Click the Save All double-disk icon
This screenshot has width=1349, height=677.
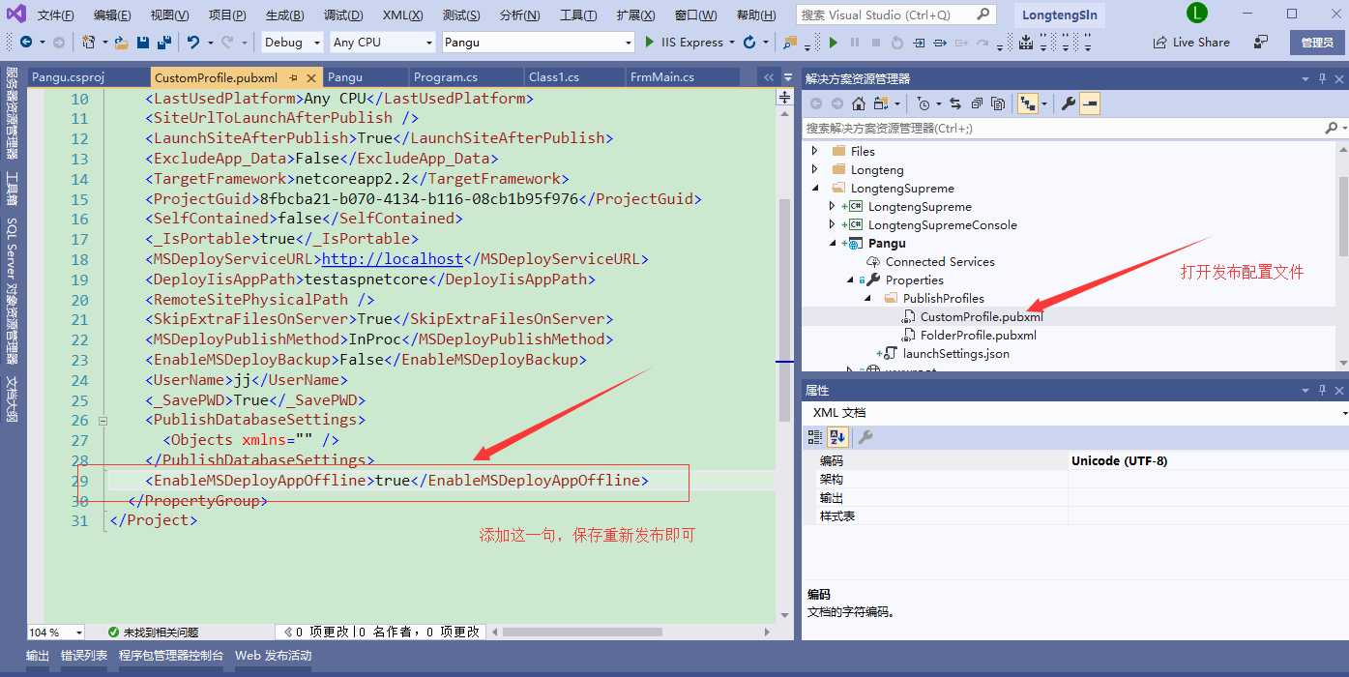click(163, 43)
